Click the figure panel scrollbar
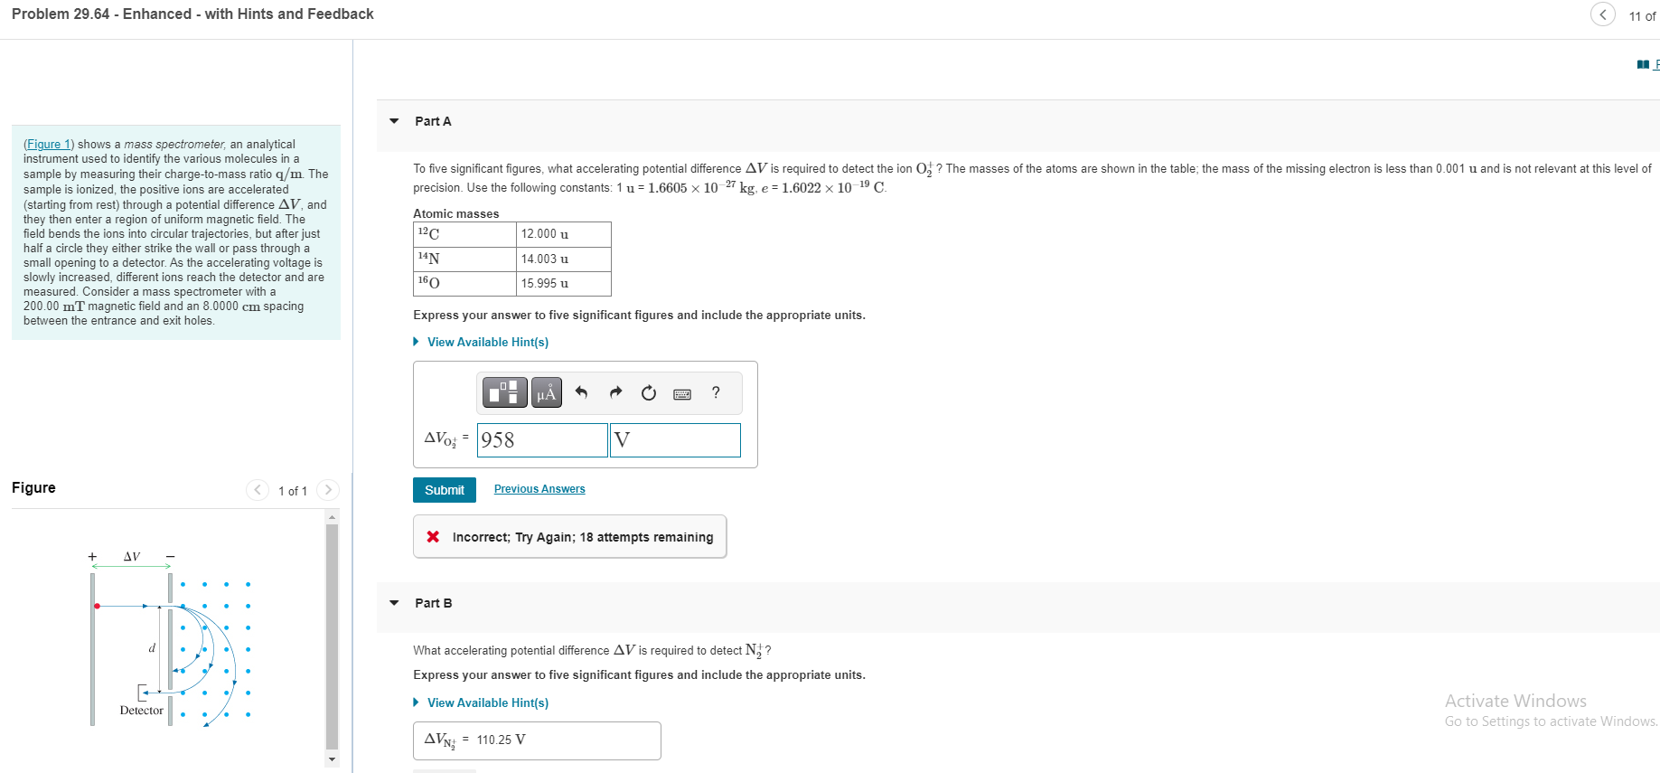The height and width of the screenshot is (773, 1660). click(332, 637)
